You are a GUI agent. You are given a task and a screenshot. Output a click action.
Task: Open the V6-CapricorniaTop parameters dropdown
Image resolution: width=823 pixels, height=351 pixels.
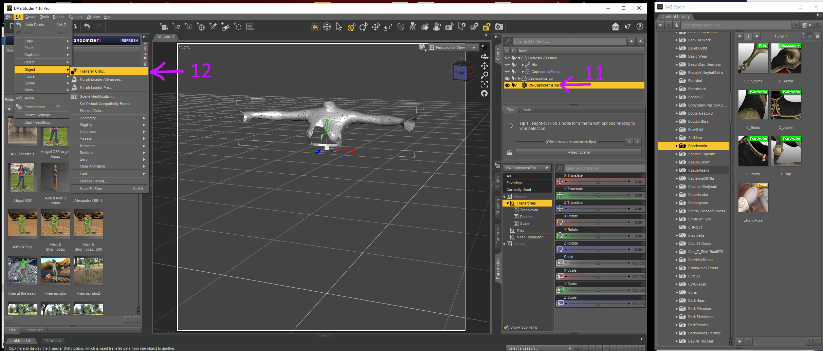pos(527,168)
